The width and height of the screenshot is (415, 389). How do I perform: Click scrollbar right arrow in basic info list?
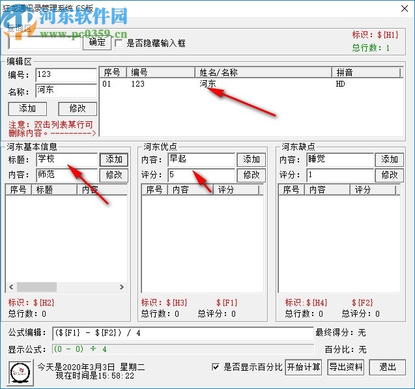[121, 287]
